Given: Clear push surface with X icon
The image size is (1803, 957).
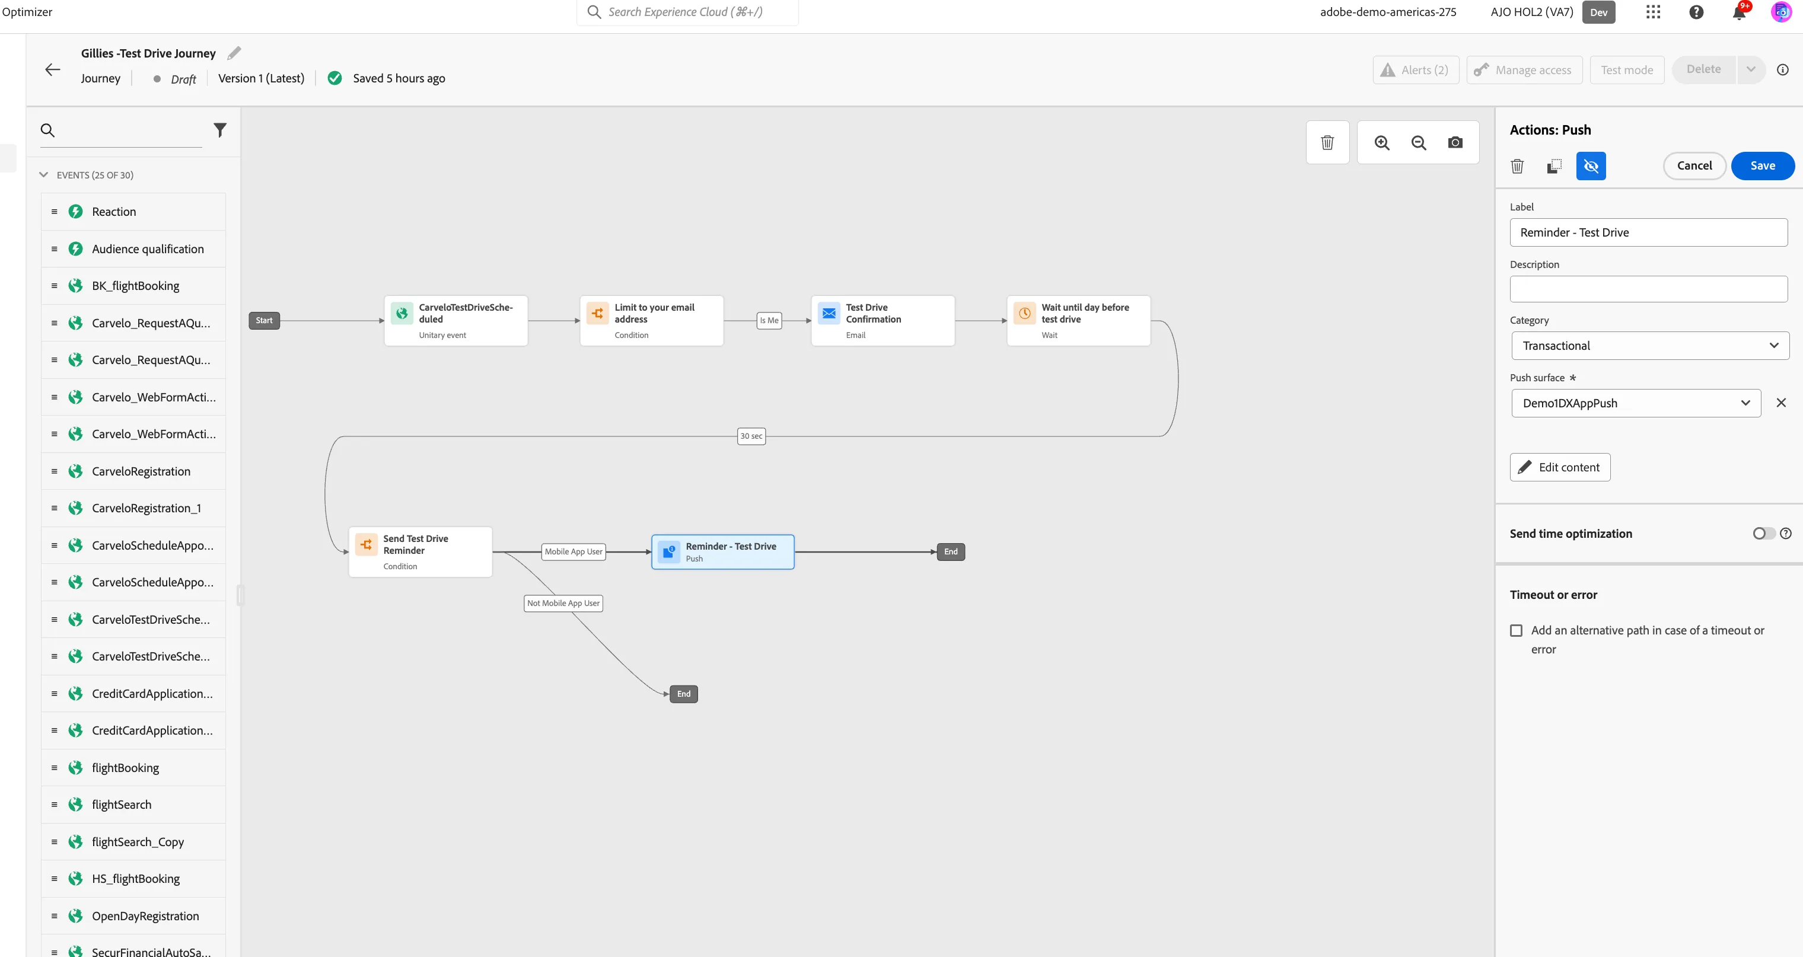Looking at the screenshot, I should [1781, 403].
